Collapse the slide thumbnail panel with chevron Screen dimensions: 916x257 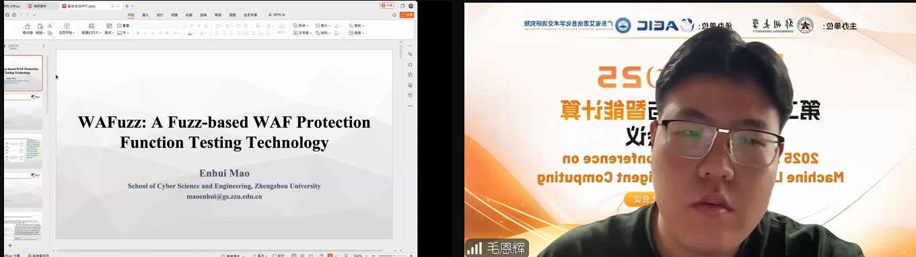click(43, 46)
